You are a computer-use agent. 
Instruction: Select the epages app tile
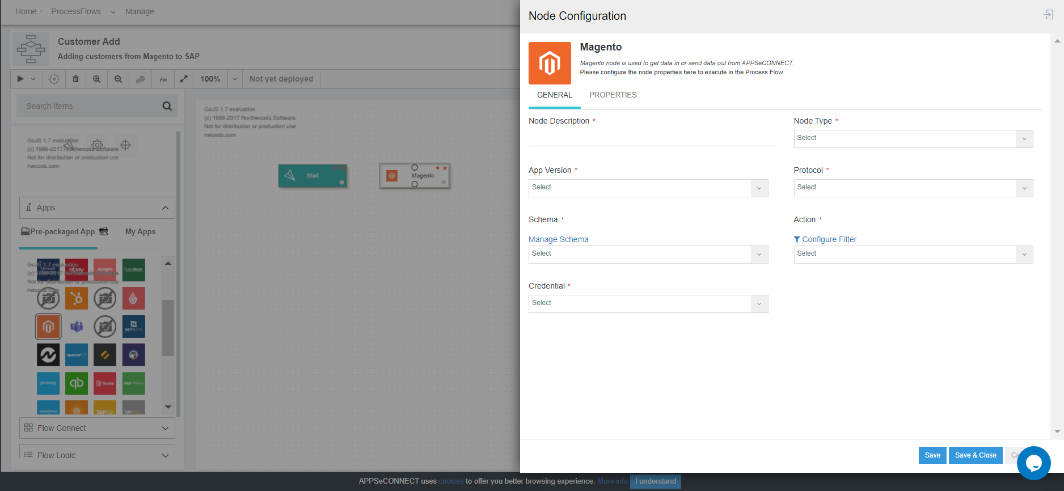point(105,270)
